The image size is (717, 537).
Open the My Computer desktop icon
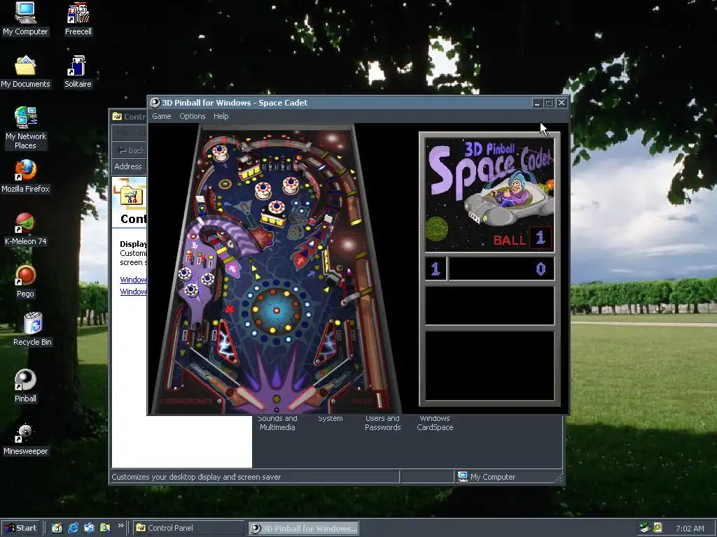25,19
